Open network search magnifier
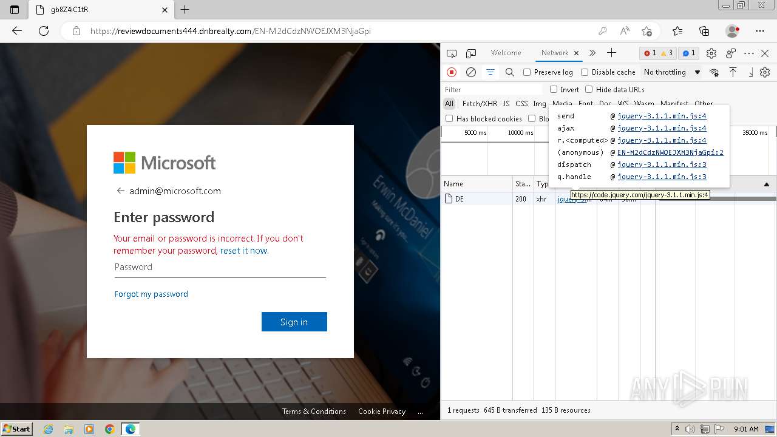Image resolution: width=777 pixels, height=437 pixels. coord(510,72)
